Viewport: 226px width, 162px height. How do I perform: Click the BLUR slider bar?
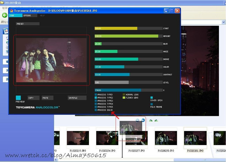click(x=129, y=44)
